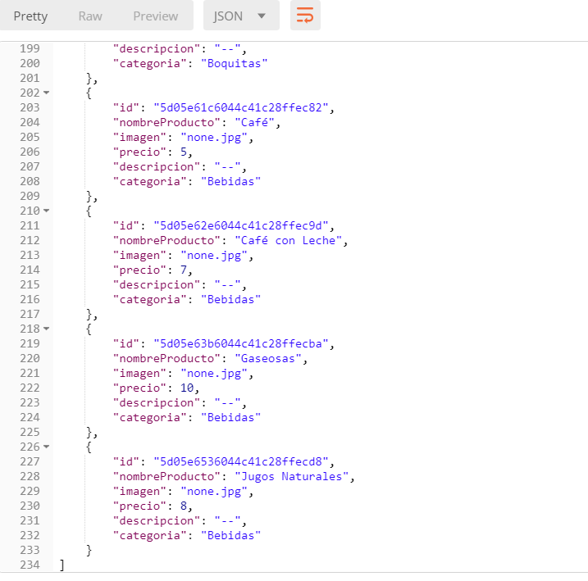Switch to the Raw view tab
The image size is (588, 581).
point(90,16)
